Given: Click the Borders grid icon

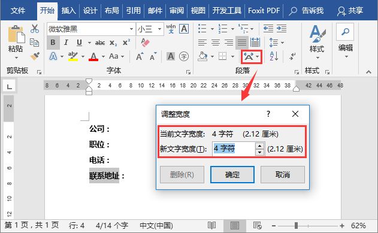Looking at the screenshot, I should pyautogui.click(x=222, y=56).
